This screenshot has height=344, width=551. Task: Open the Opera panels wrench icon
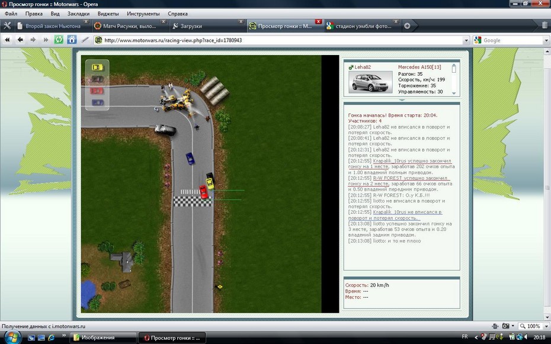point(7,26)
